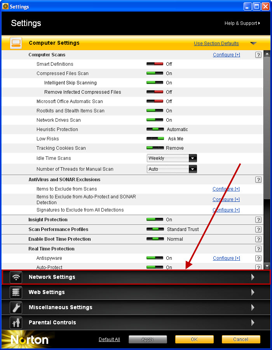Image resolution: width=272 pixels, height=350 pixels.
Task: Toggle Intelligent Skip Scanning switch
Action: [x=155, y=82]
